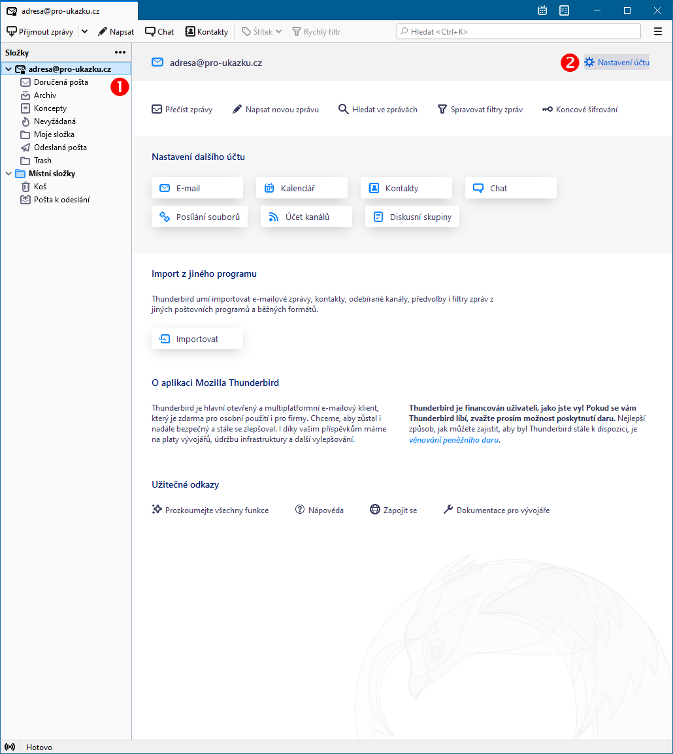The image size is (673, 754).
Task: Open Chat from the main toolbar
Action: (160, 32)
